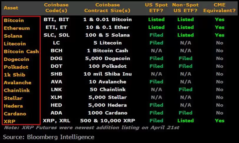Click the Ethereum asset name

pyautogui.click(x=17, y=28)
